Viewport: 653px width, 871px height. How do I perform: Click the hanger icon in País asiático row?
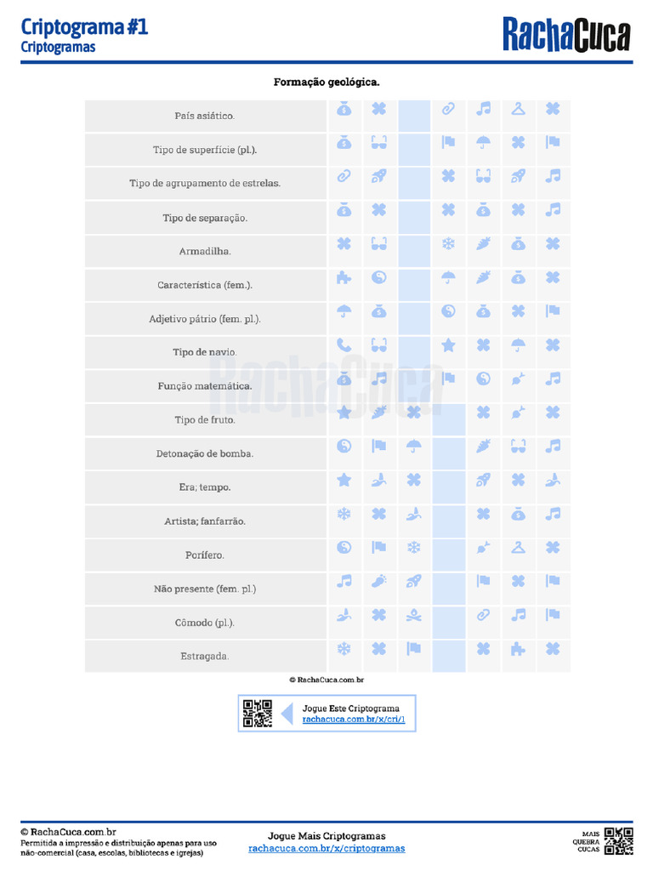click(518, 109)
